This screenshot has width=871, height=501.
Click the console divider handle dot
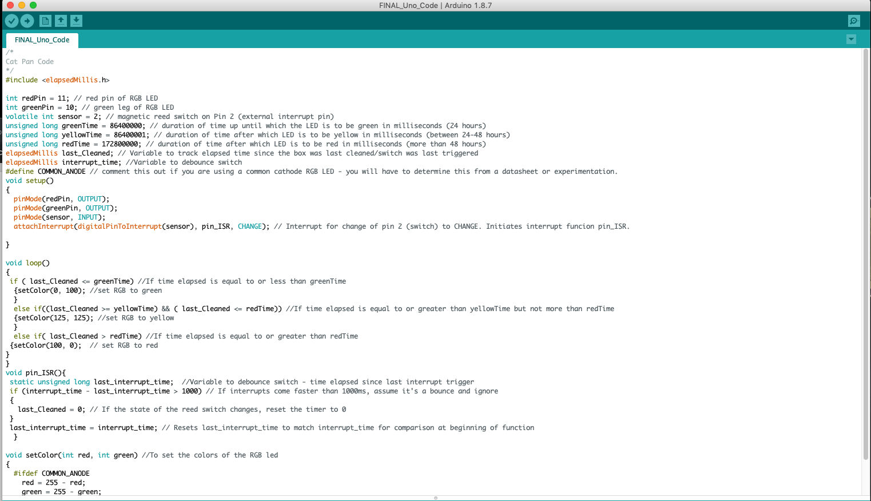[x=436, y=498]
